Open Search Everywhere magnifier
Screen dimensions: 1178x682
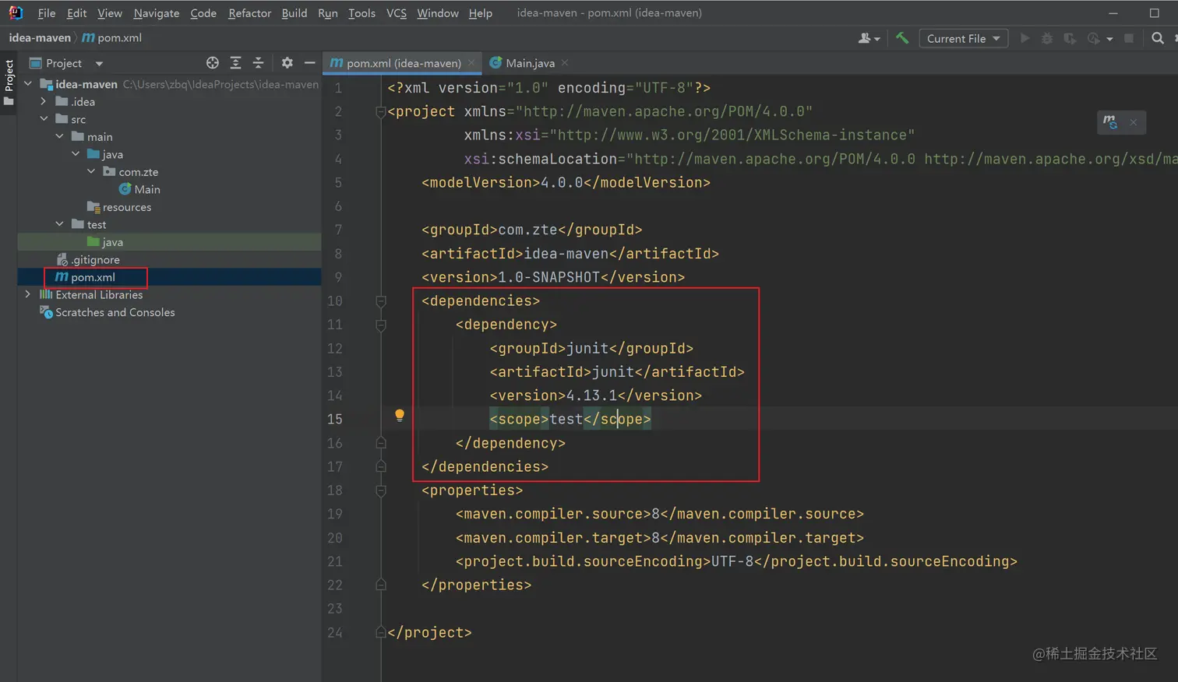point(1158,38)
